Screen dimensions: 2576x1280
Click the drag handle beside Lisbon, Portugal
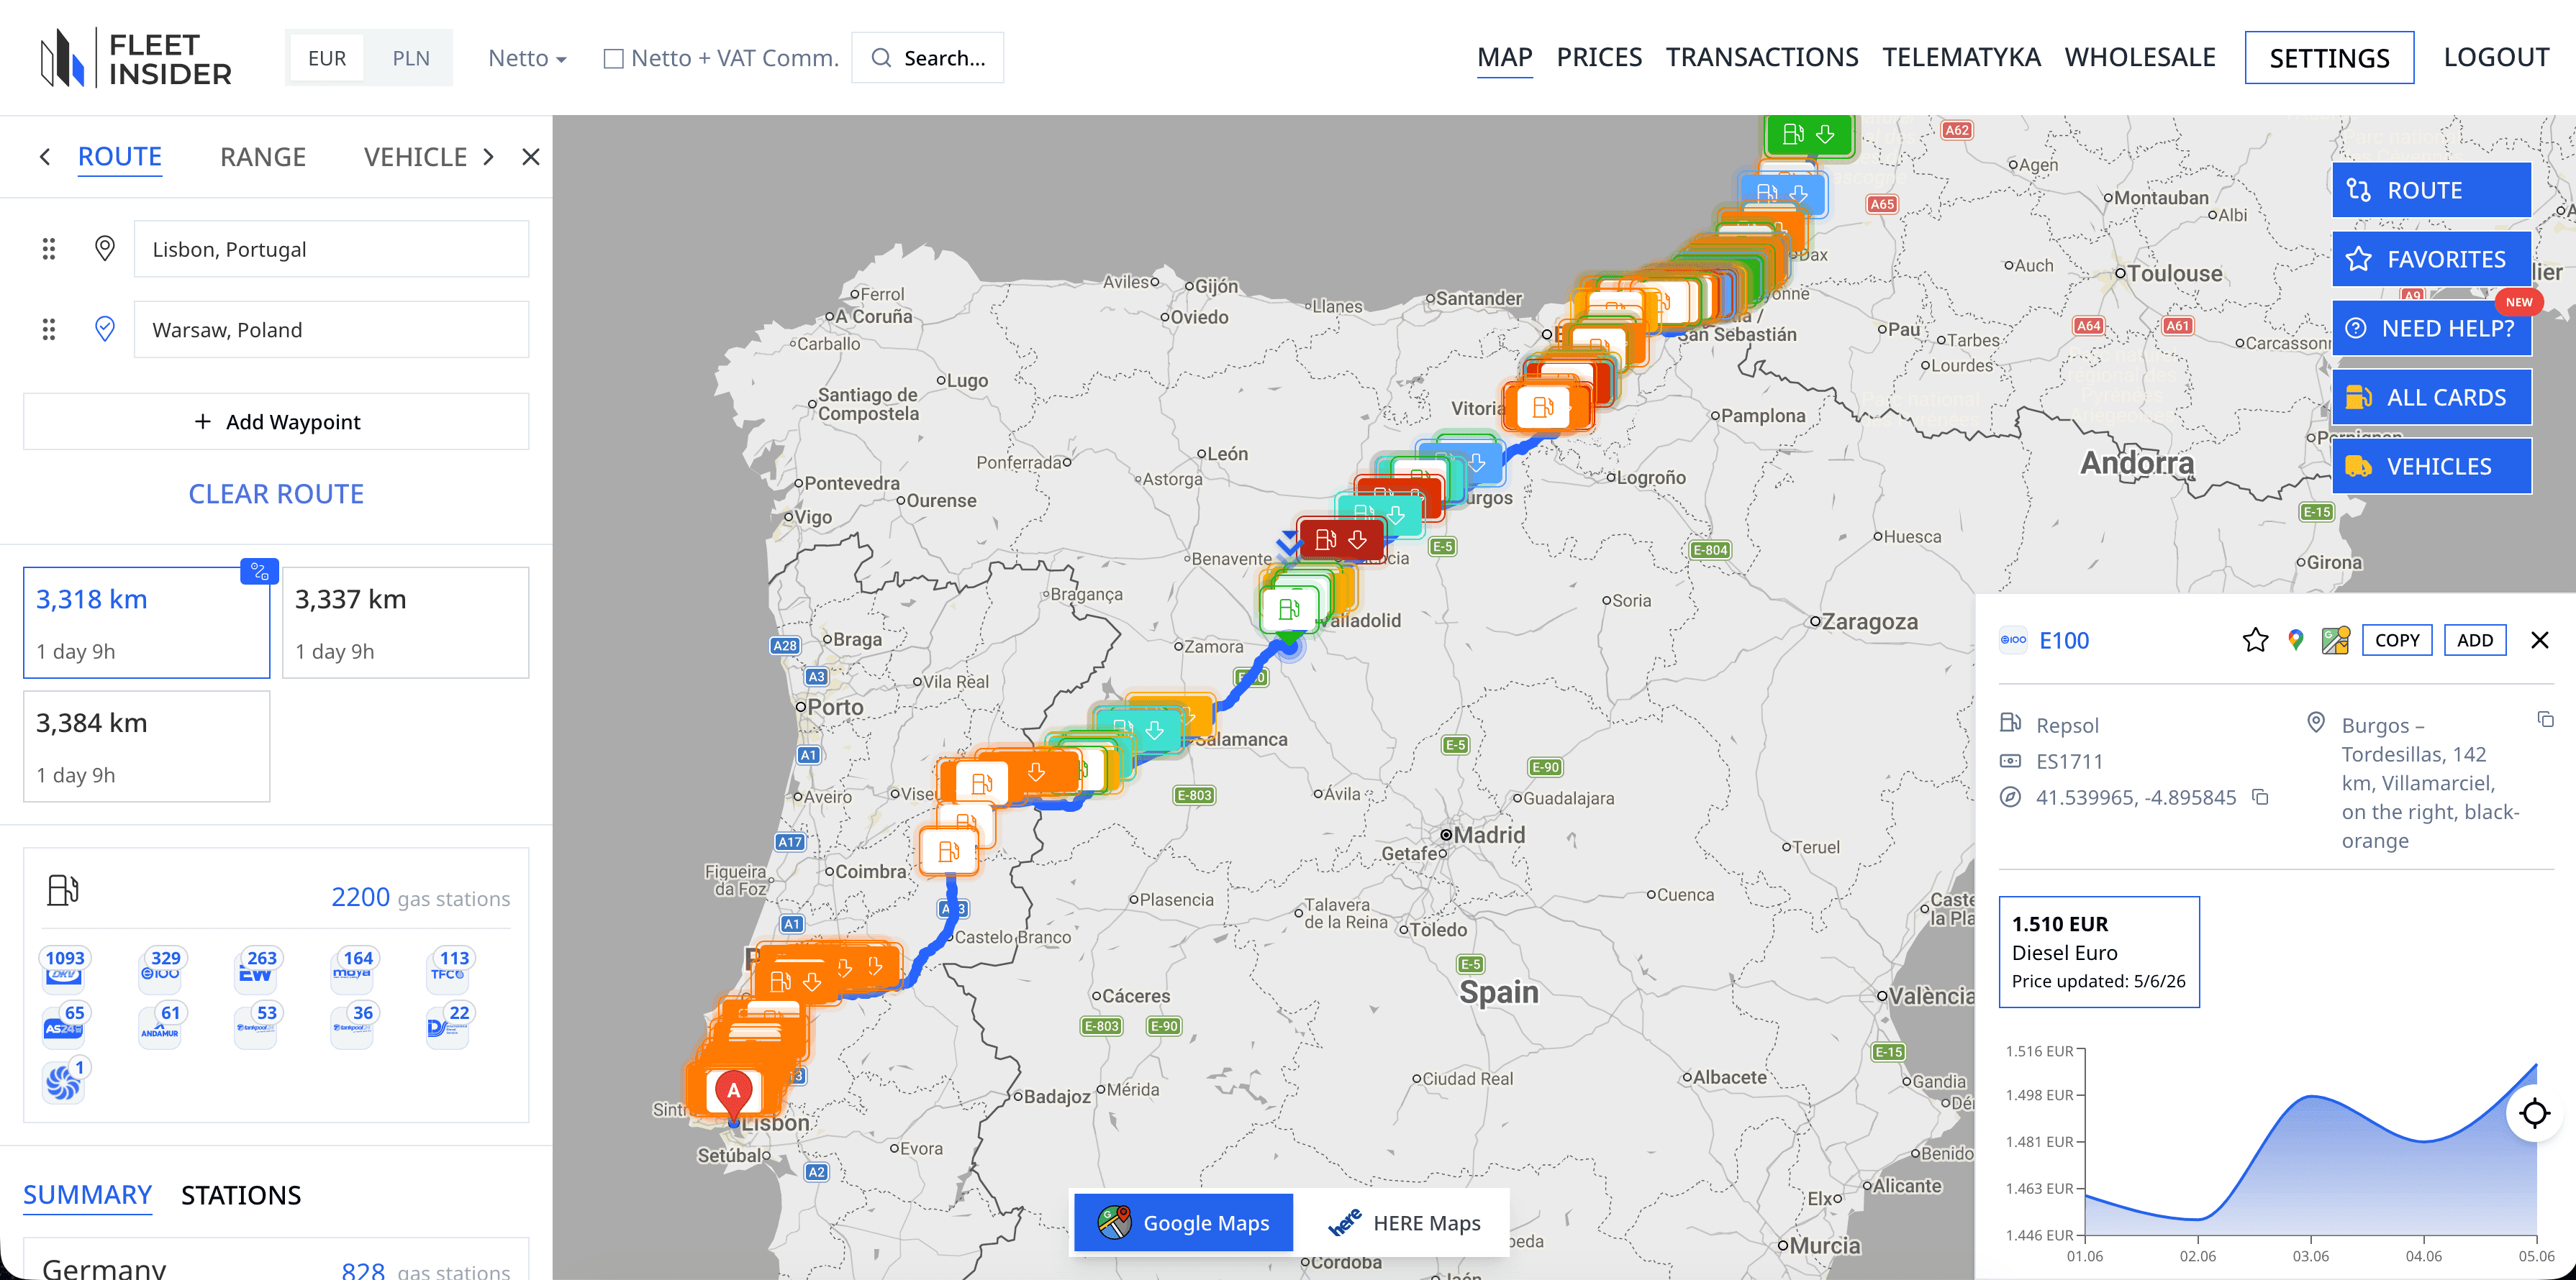tap(48, 249)
